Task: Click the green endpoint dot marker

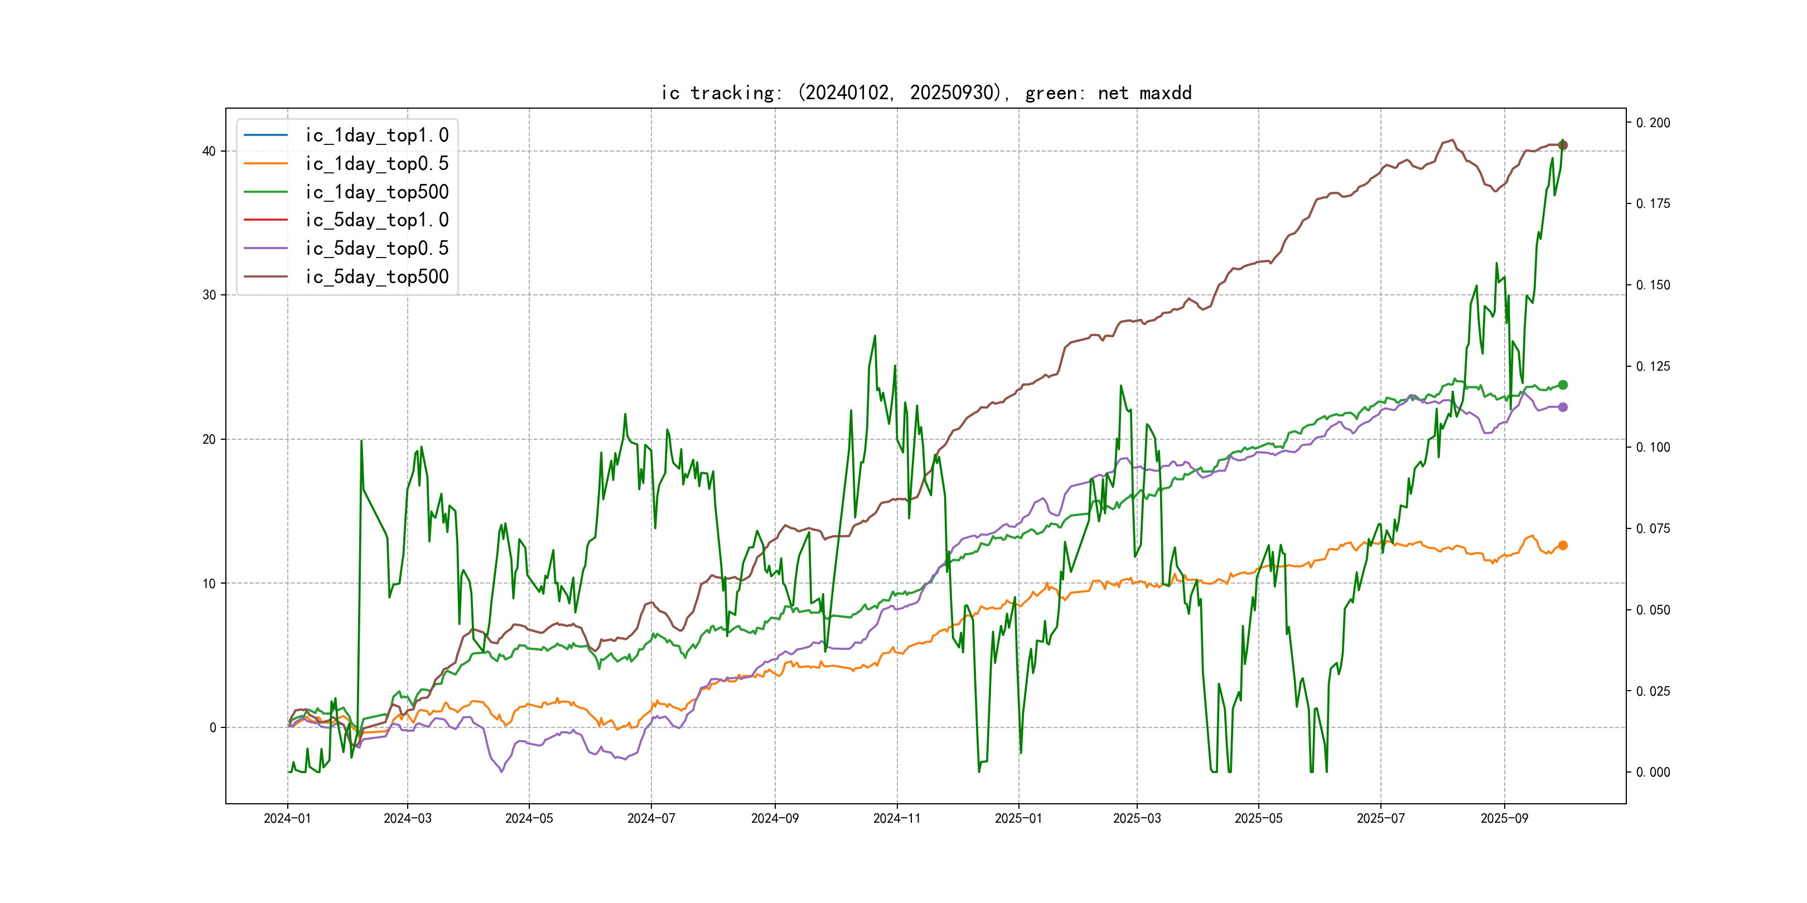Action: coord(1563,385)
